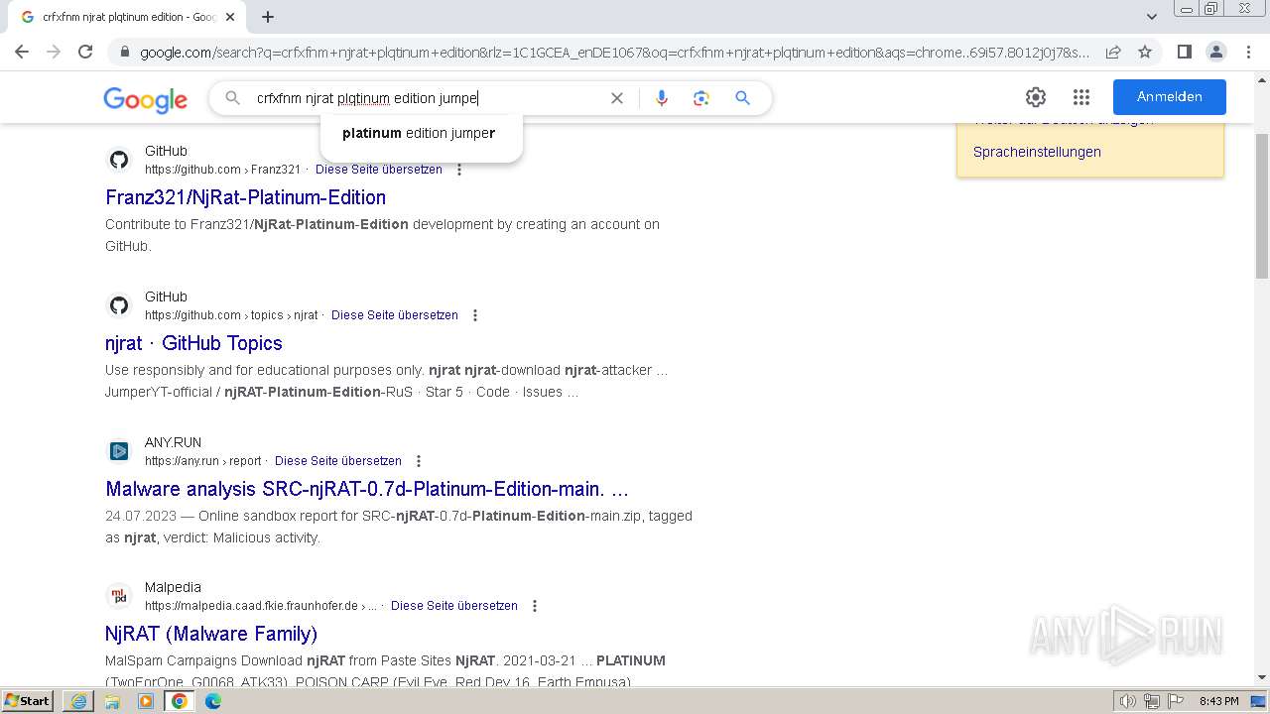Open more options for Franz321 result
This screenshot has height=714, width=1270.
coord(459,170)
